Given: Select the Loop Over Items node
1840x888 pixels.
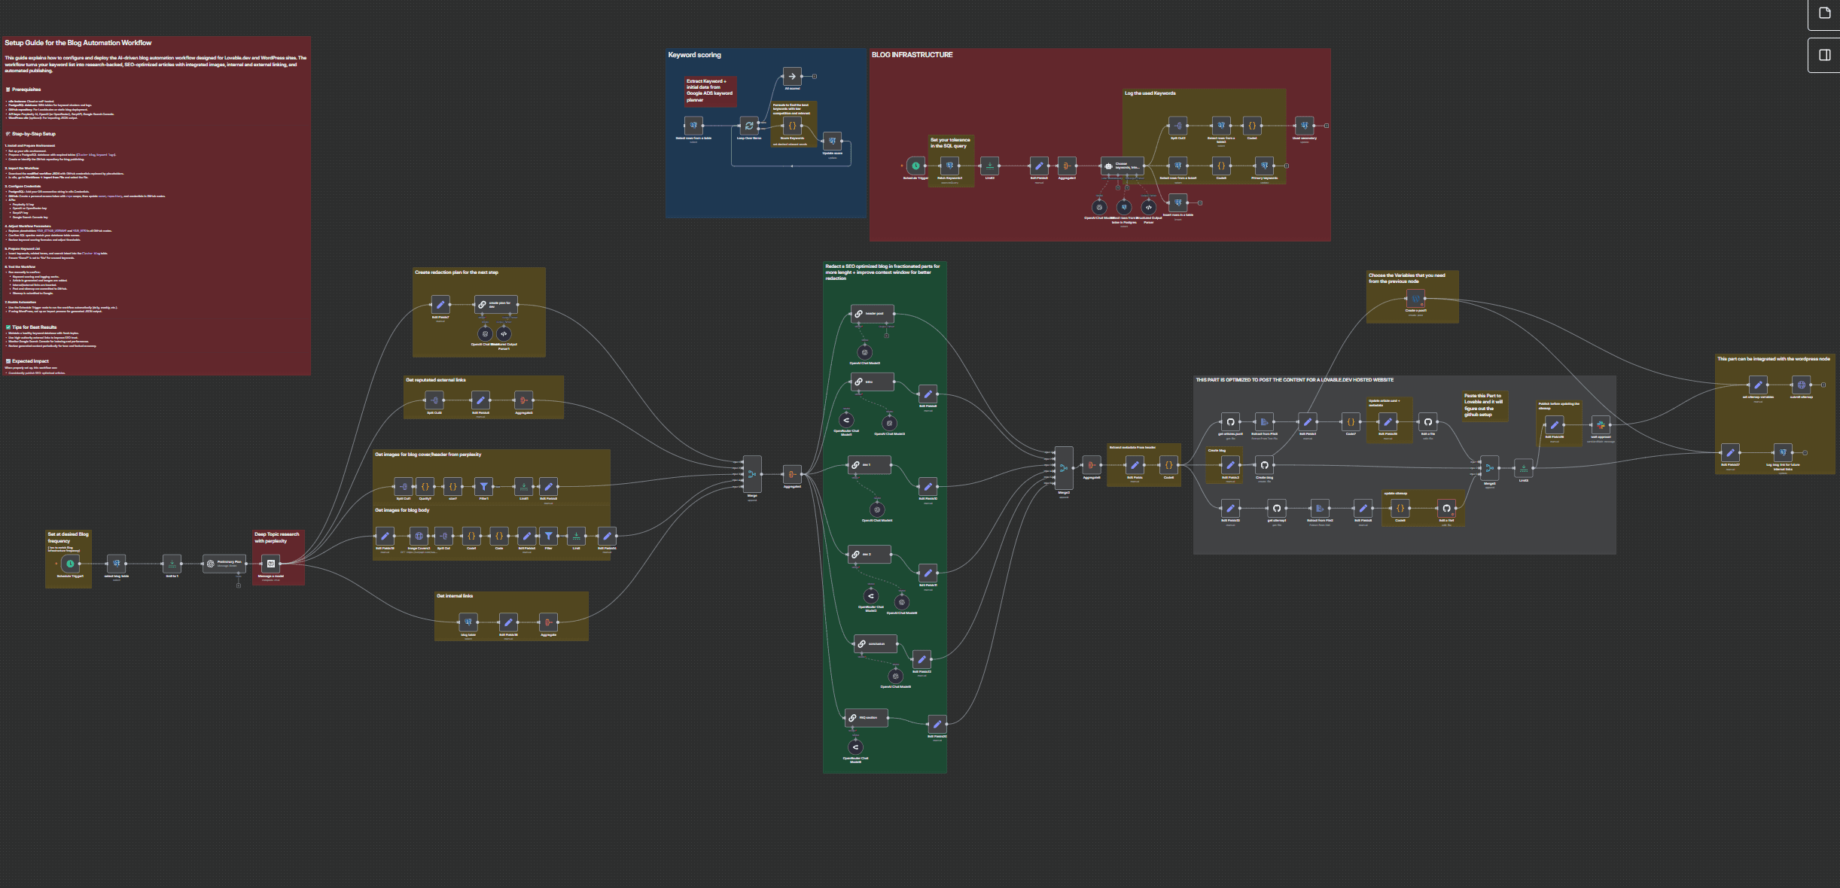Looking at the screenshot, I should (x=748, y=126).
